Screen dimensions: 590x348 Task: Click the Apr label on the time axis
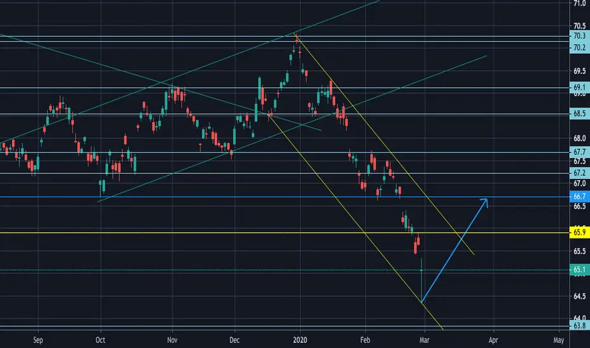pyautogui.click(x=493, y=340)
